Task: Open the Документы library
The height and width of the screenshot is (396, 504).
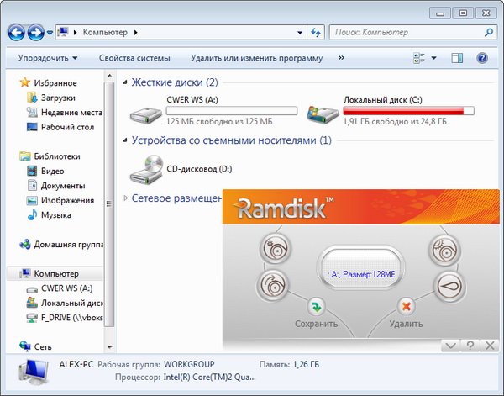Action: coord(63,186)
